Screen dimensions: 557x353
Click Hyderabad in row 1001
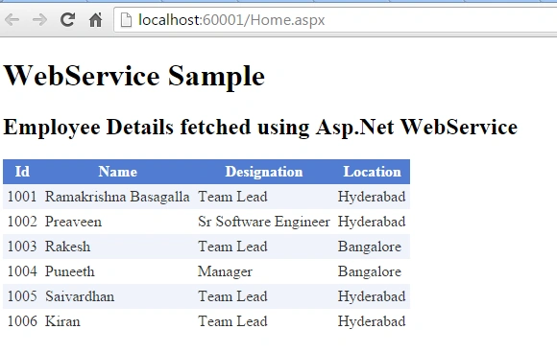[372, 197]
